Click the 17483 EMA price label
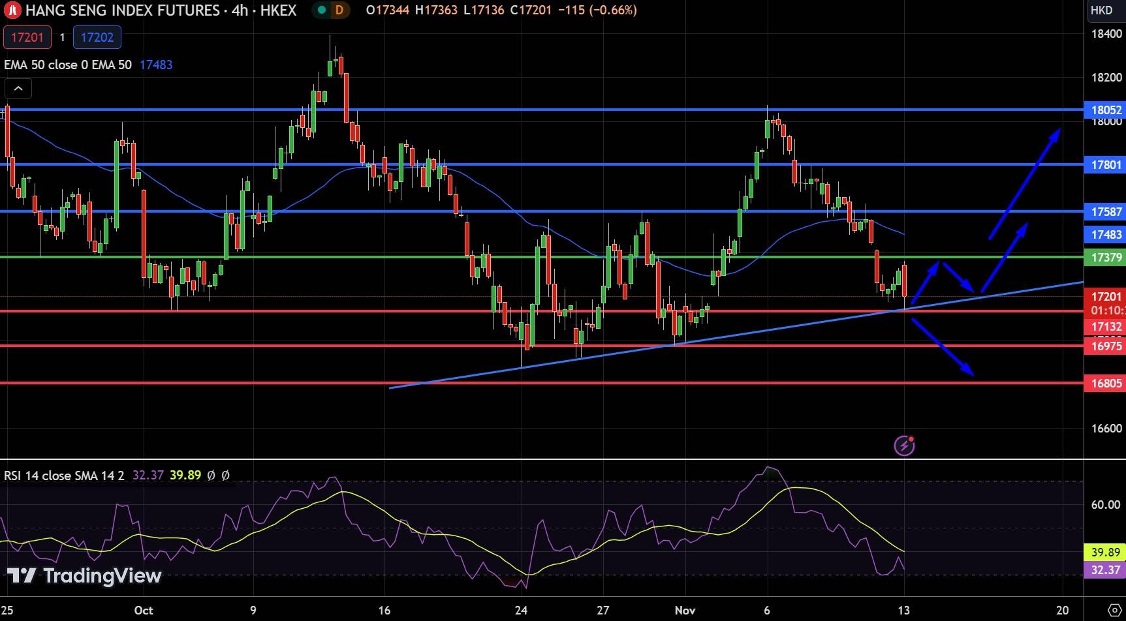The image size is (1126, 621). pos(1105,235)
